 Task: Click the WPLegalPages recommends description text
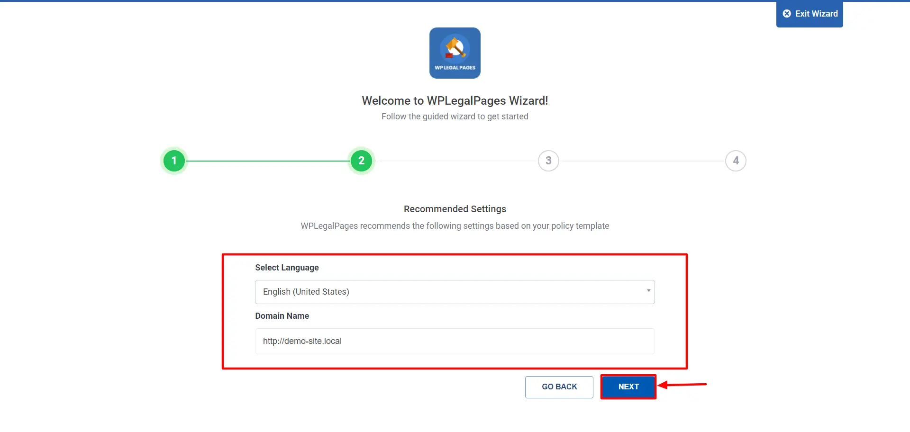point(455,226)
